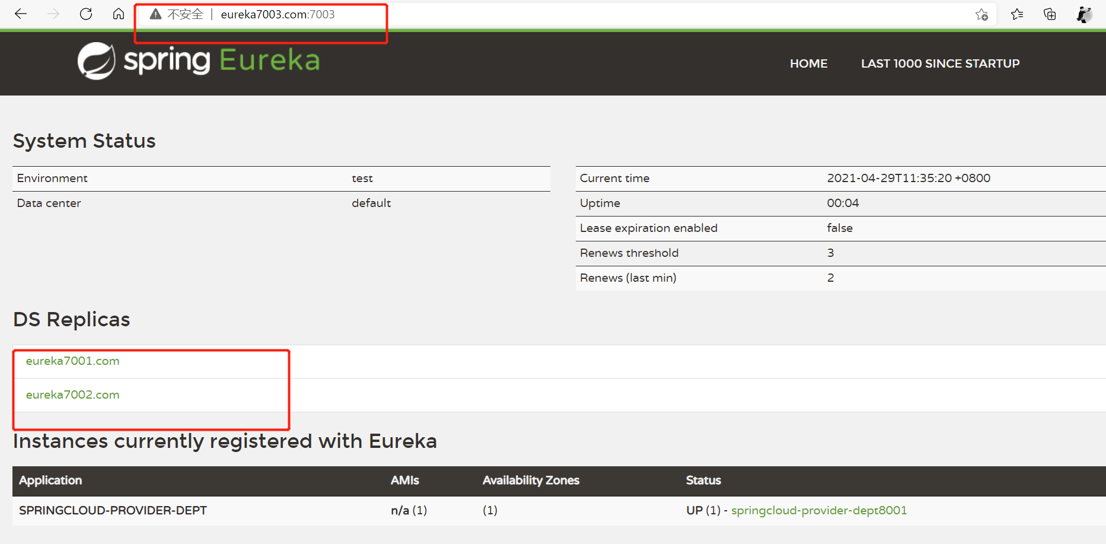Click the Renews threshold label
The width and height of the screenshot is (1106, 544).
(629, 253)
